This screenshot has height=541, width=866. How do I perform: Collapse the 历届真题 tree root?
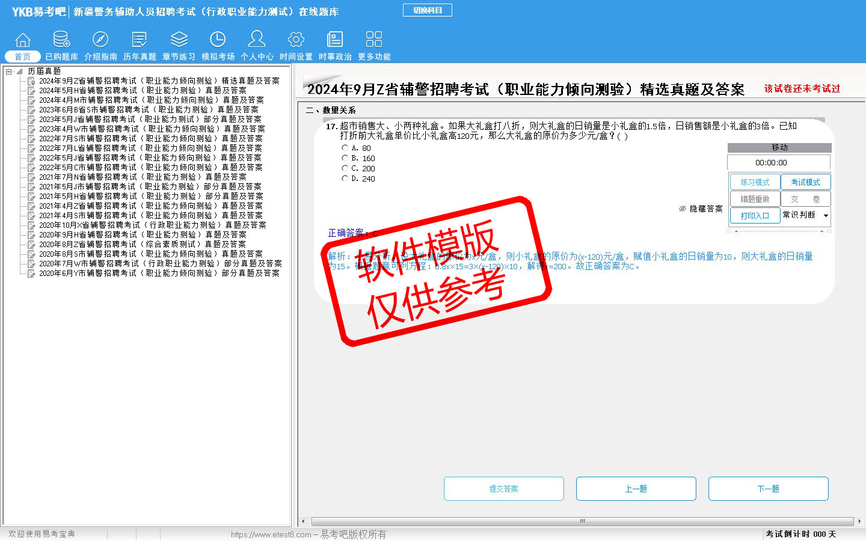coord(9,72)
